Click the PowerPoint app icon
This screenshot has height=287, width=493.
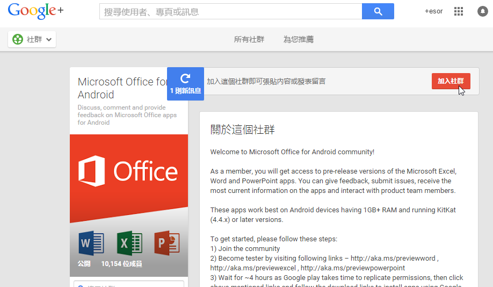point(167,243)
